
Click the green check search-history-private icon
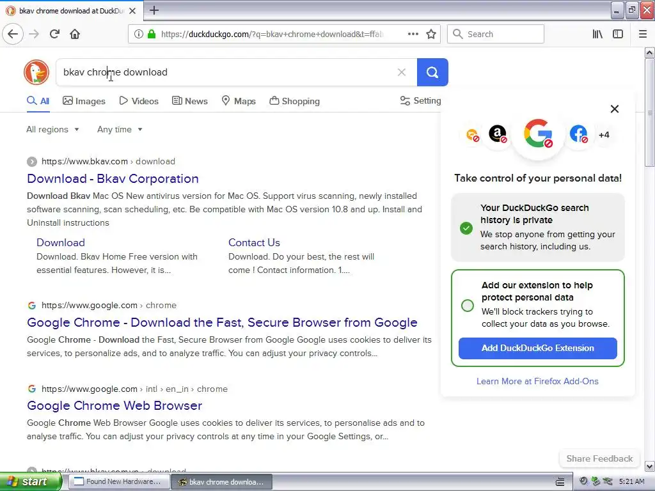466,228
